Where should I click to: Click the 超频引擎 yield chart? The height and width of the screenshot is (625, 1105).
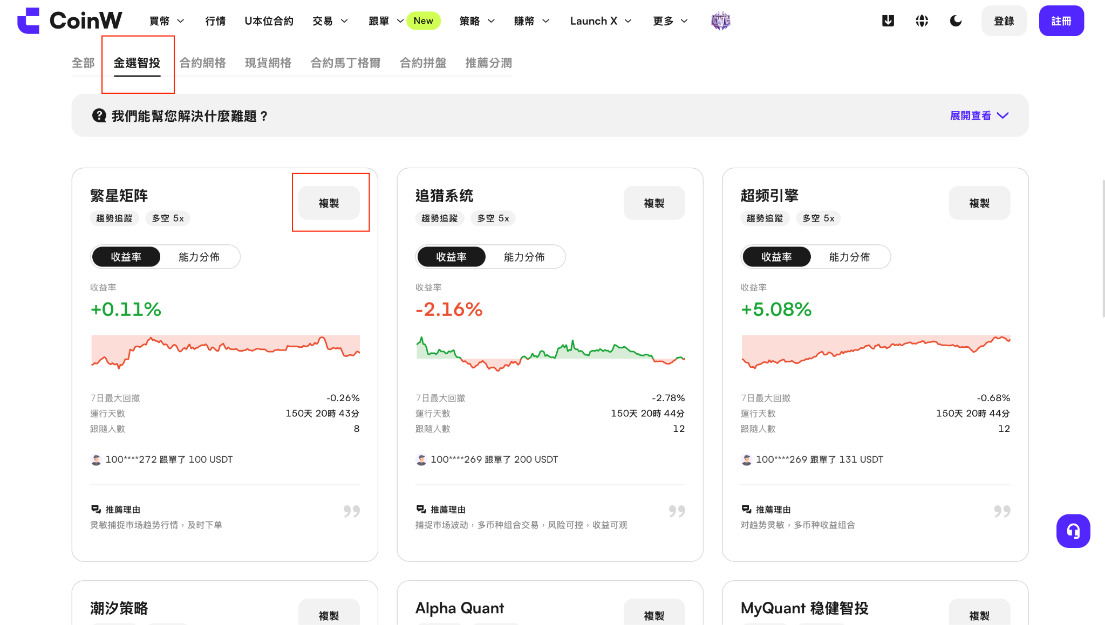tap(876, 352)
